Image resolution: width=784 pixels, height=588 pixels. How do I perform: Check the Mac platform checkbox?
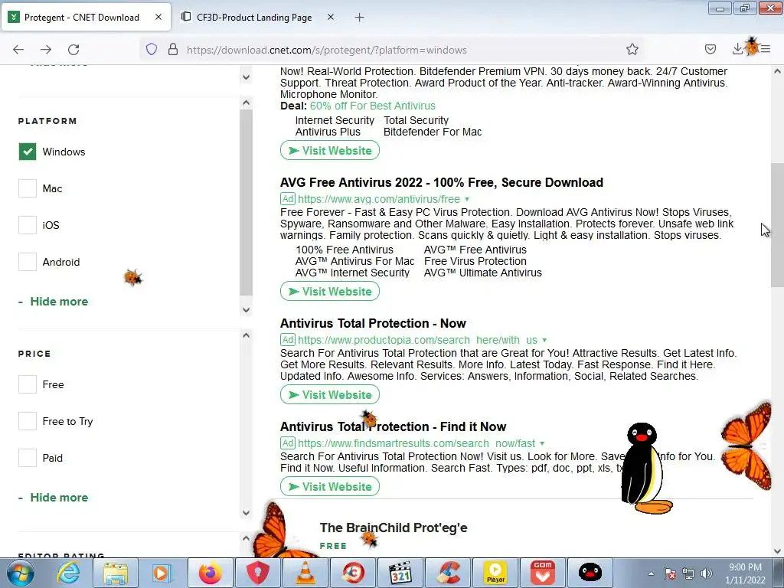point(28,188)
